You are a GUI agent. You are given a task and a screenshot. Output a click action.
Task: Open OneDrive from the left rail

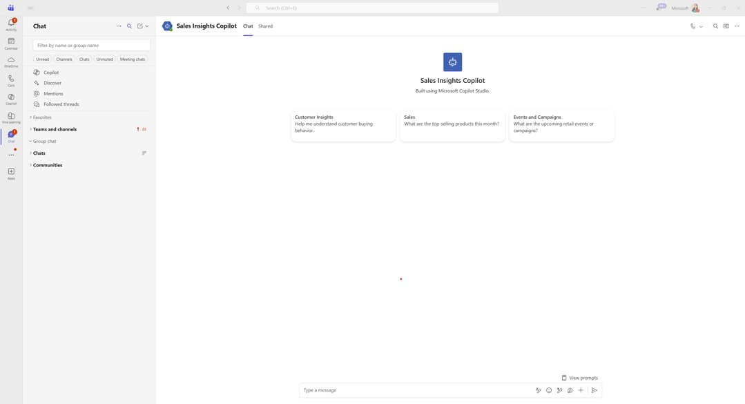(x=11, y=62)
